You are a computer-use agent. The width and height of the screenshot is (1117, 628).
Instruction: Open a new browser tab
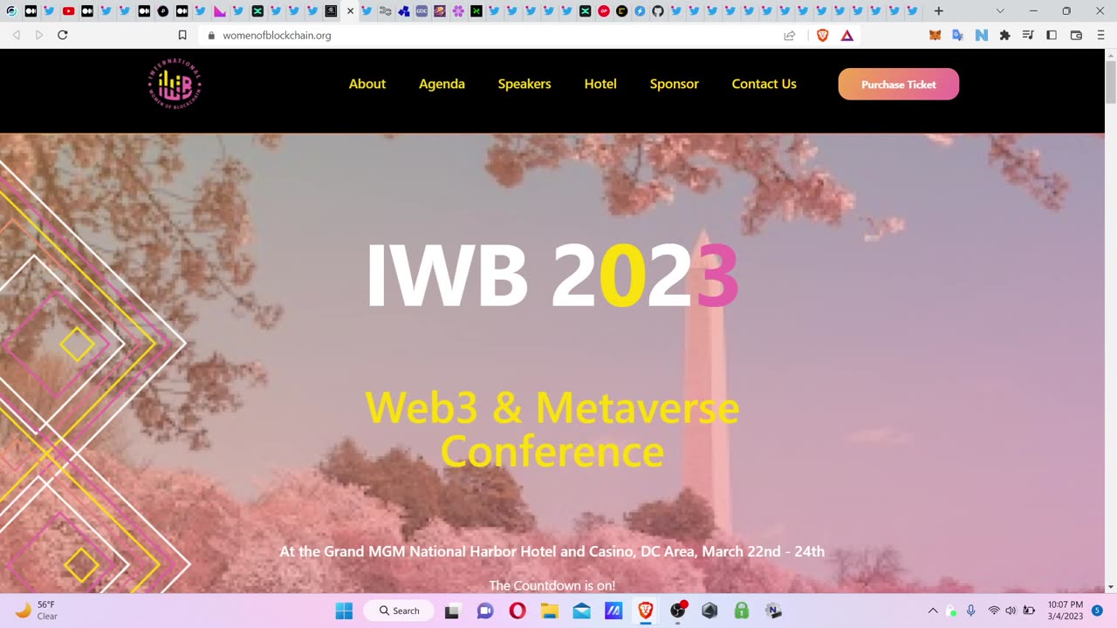pos(938,11)
